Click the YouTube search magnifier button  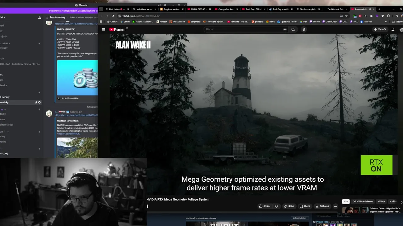(293, 29)
